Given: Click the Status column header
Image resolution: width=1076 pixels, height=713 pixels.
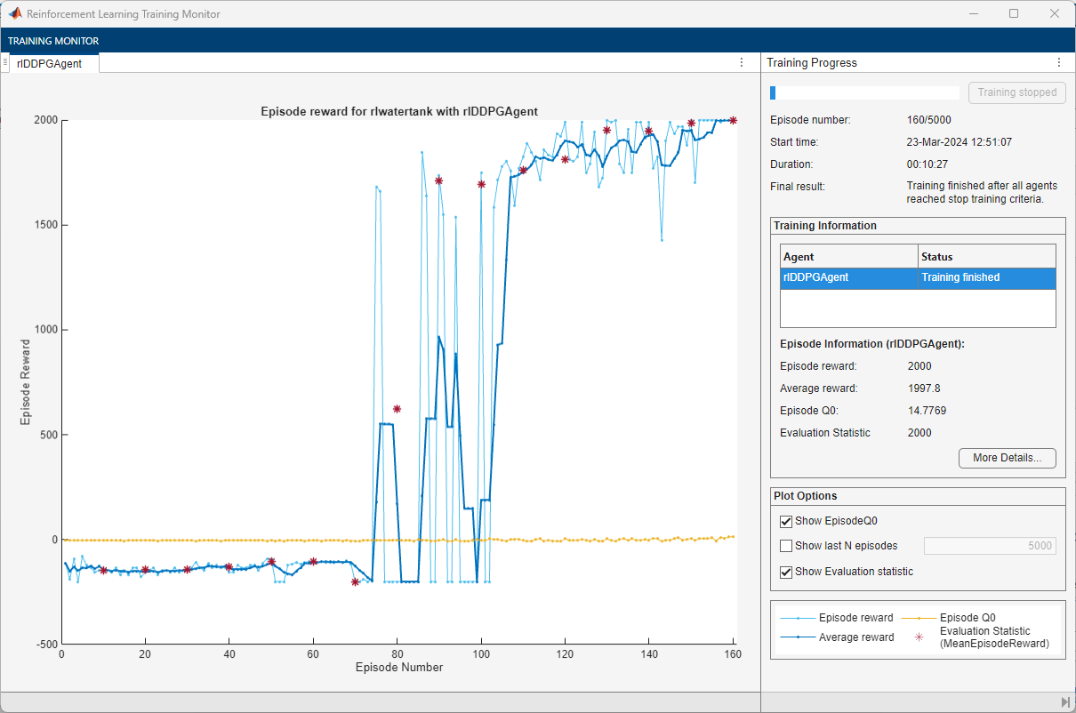Looking at the screenshot, I should tap(986, 257).
